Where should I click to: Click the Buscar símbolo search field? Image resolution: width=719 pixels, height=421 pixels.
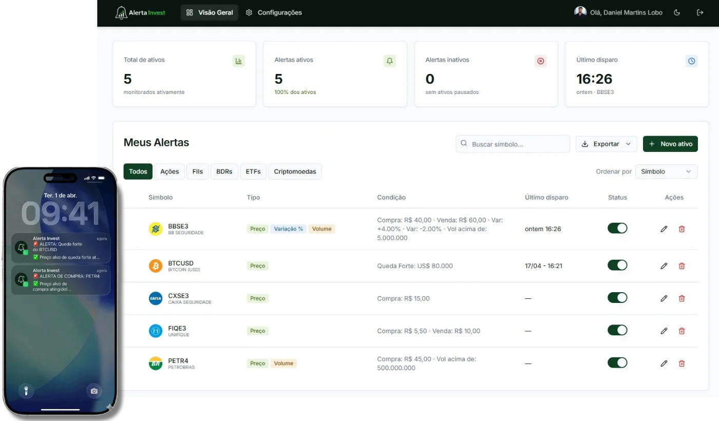[x=514, y=144]
